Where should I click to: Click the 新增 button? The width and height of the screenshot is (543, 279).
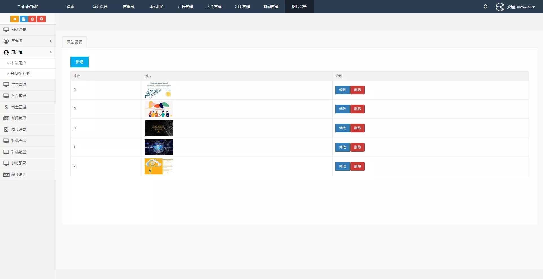80,62
